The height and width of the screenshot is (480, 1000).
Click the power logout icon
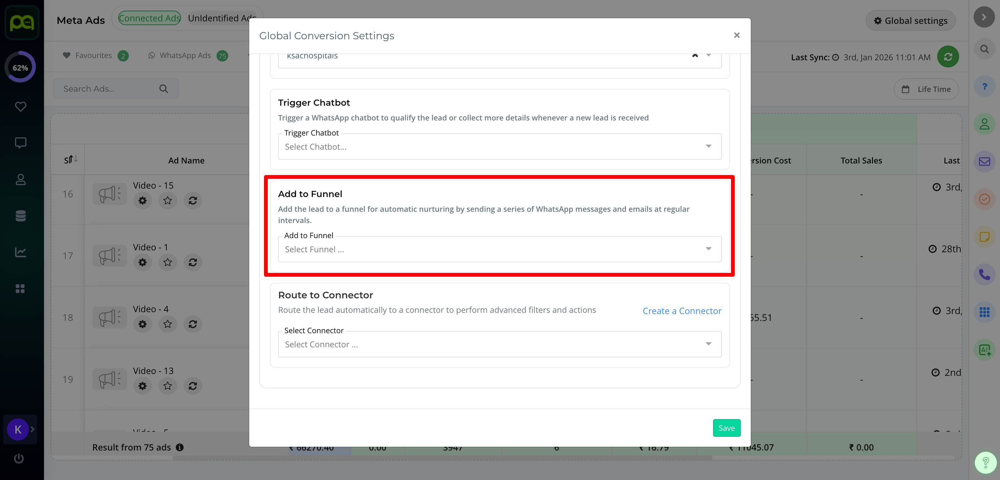tap(19, 459)
